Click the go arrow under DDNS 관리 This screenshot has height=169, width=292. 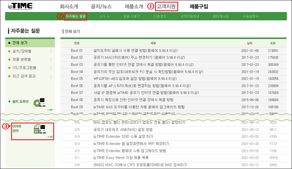click(x=51, y=137)
